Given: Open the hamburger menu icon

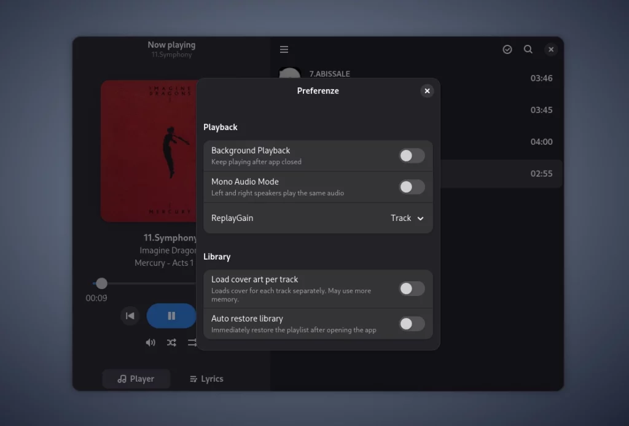Looking at the screenshot, I should coord(284,49).
